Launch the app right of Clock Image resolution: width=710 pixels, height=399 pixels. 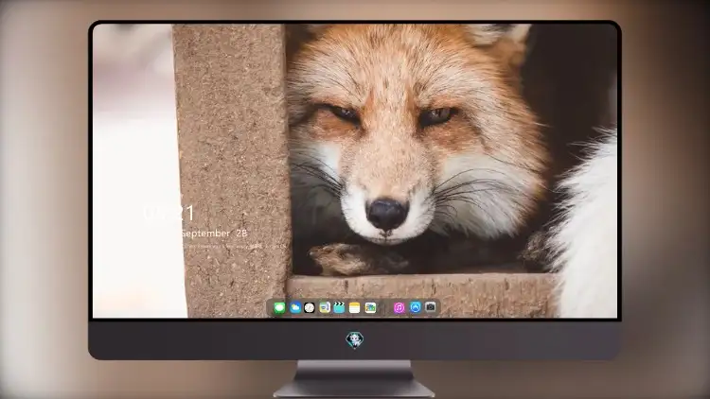pos(325,308)
